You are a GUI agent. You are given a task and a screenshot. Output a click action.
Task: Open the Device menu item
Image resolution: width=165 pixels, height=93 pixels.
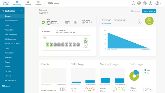coord(53,3)
